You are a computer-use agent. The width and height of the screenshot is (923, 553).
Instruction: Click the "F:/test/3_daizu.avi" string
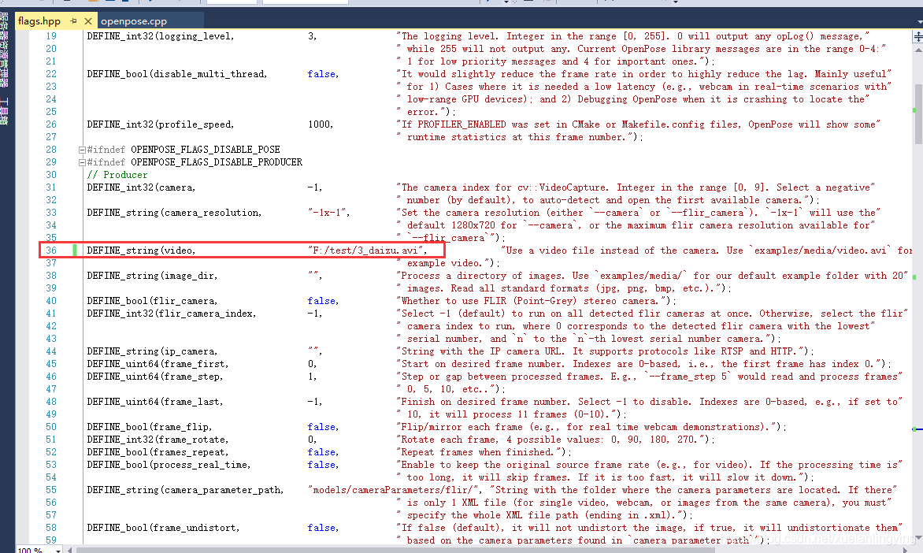coord(367,251)
